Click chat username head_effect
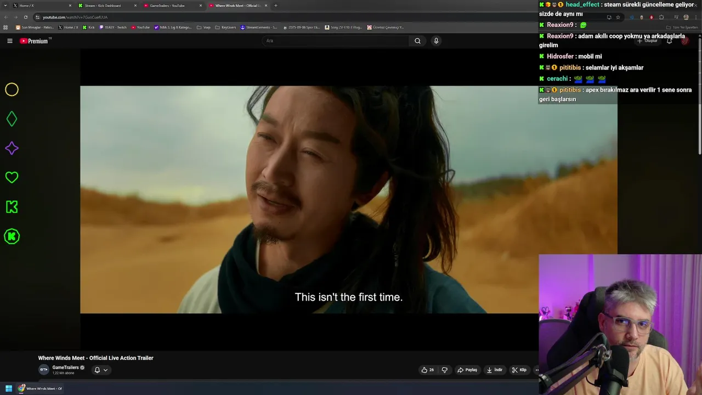 [x=582, y=4]
